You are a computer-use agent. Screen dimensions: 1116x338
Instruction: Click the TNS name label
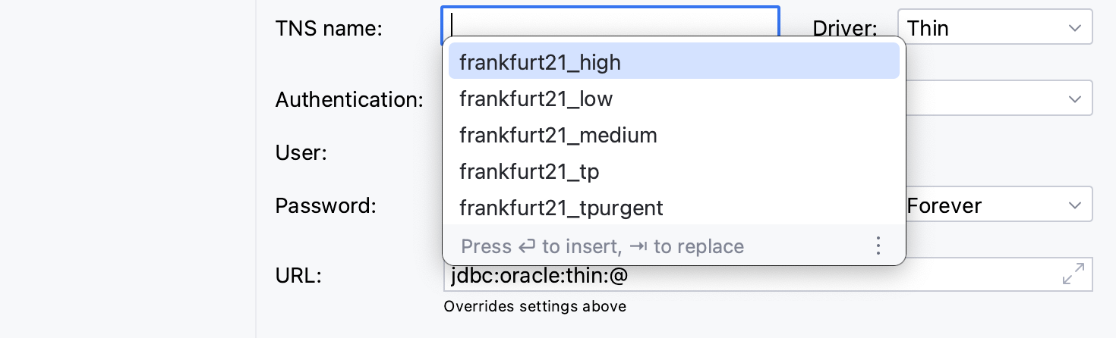329,29
